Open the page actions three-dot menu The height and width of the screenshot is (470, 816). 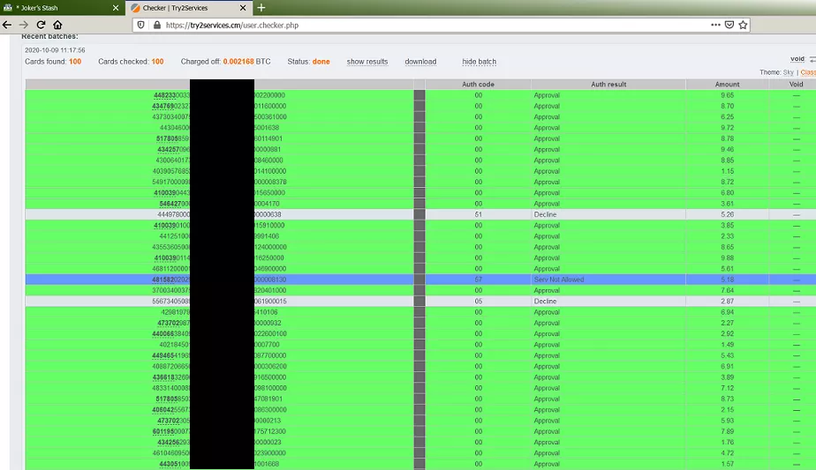click(715, 25)
